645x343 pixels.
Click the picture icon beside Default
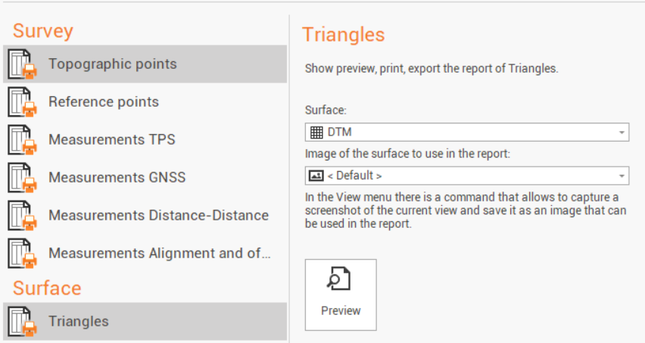point(316,176)
